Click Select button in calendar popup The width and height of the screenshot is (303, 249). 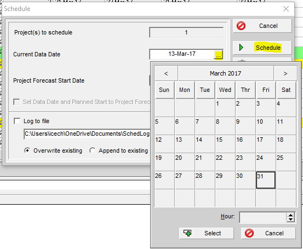(x=207, y=233)
